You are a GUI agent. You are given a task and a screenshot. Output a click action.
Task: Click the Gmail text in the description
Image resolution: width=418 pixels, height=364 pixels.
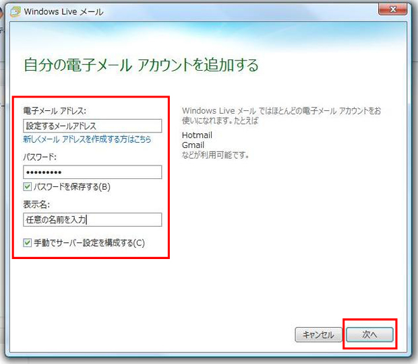click(x=193, y=145)
